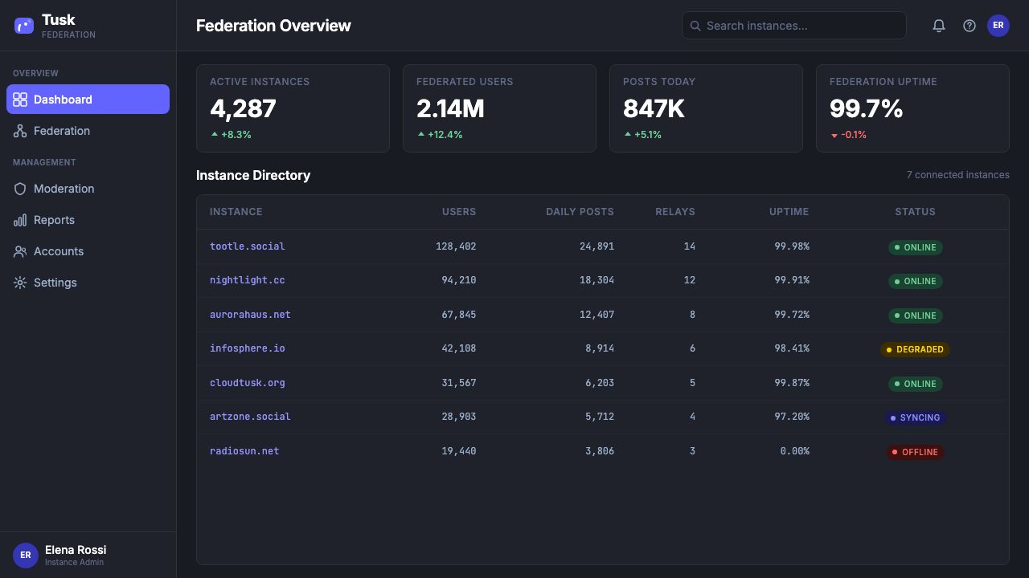Open Settings from the sidebar

pos(88,283)
